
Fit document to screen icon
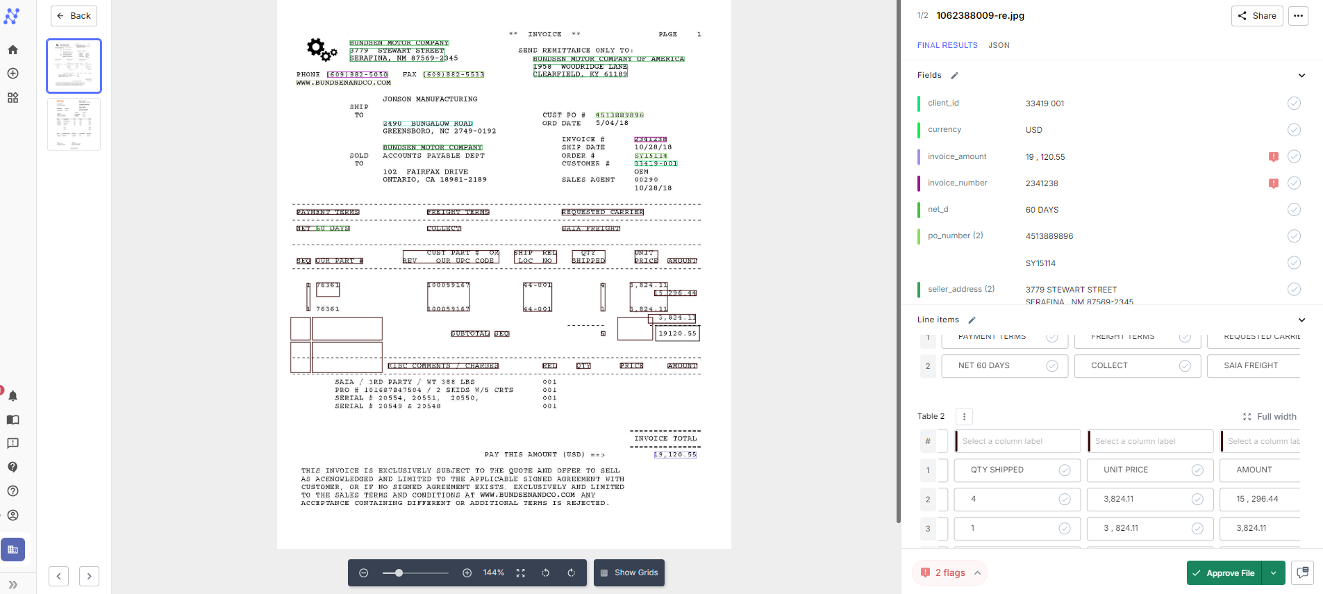(x=521, y=573)
